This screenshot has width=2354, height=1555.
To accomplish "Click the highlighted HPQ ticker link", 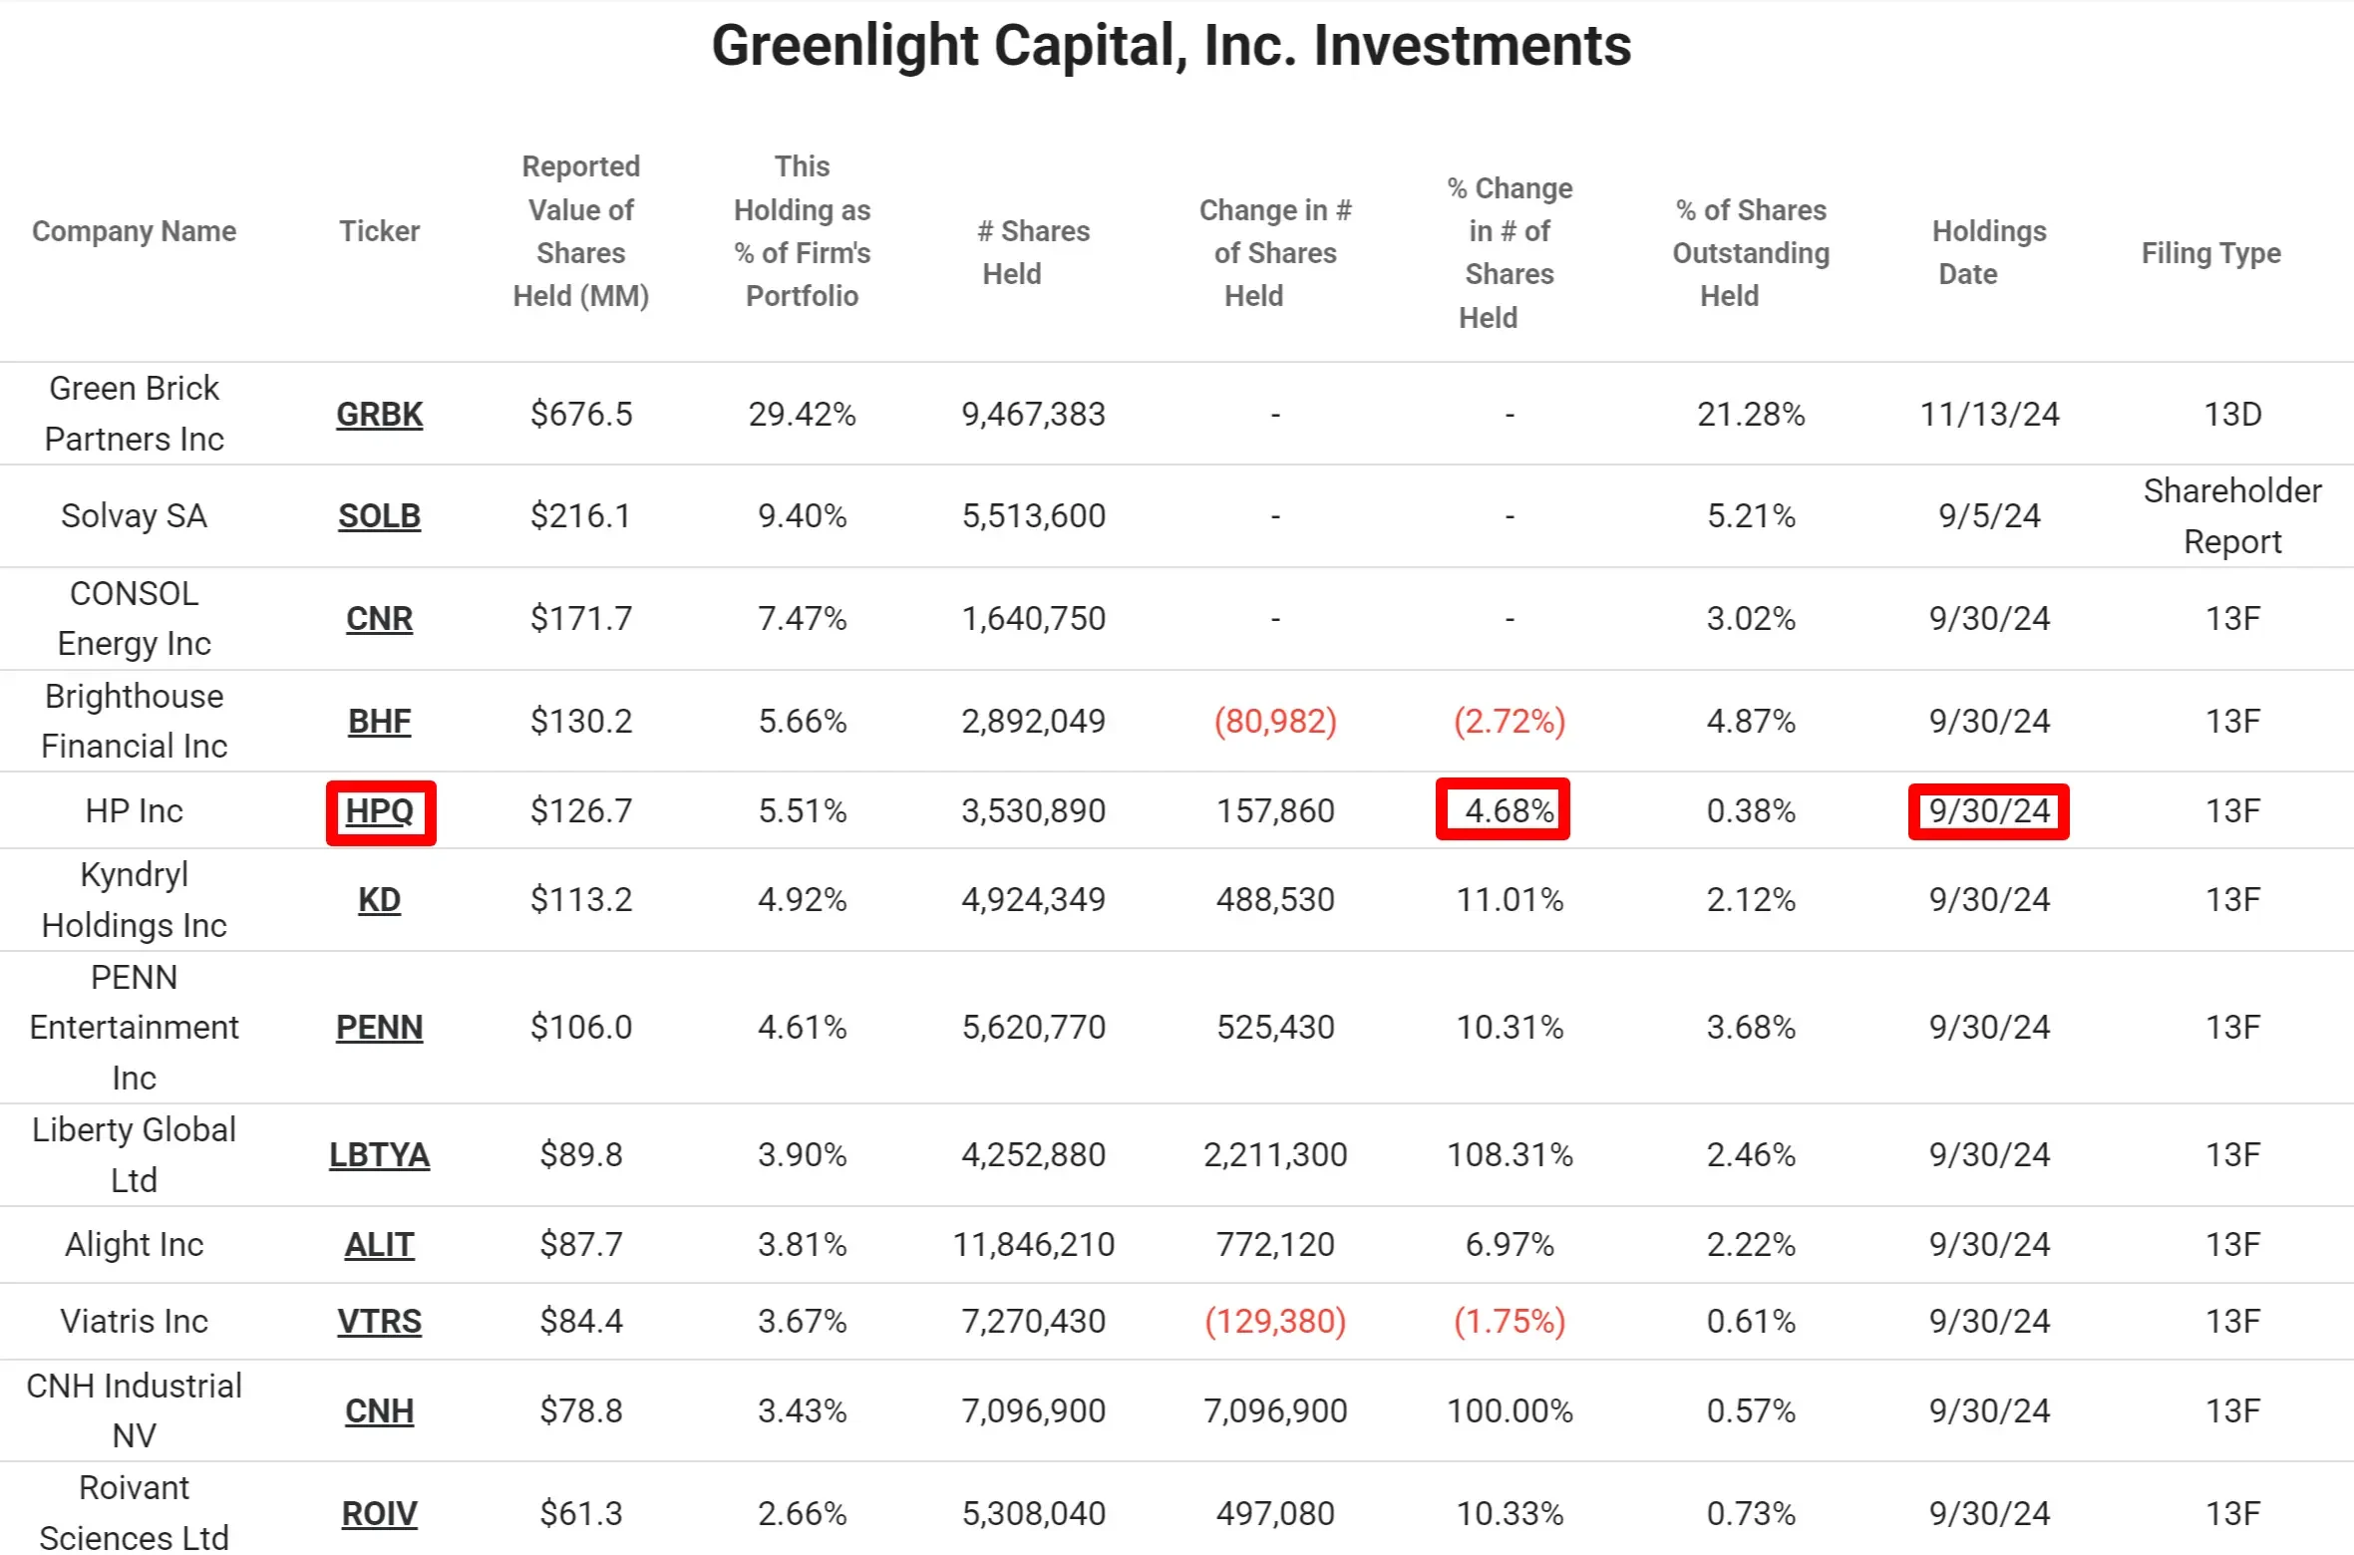I will pyautogui.click(x=380, y=811).
